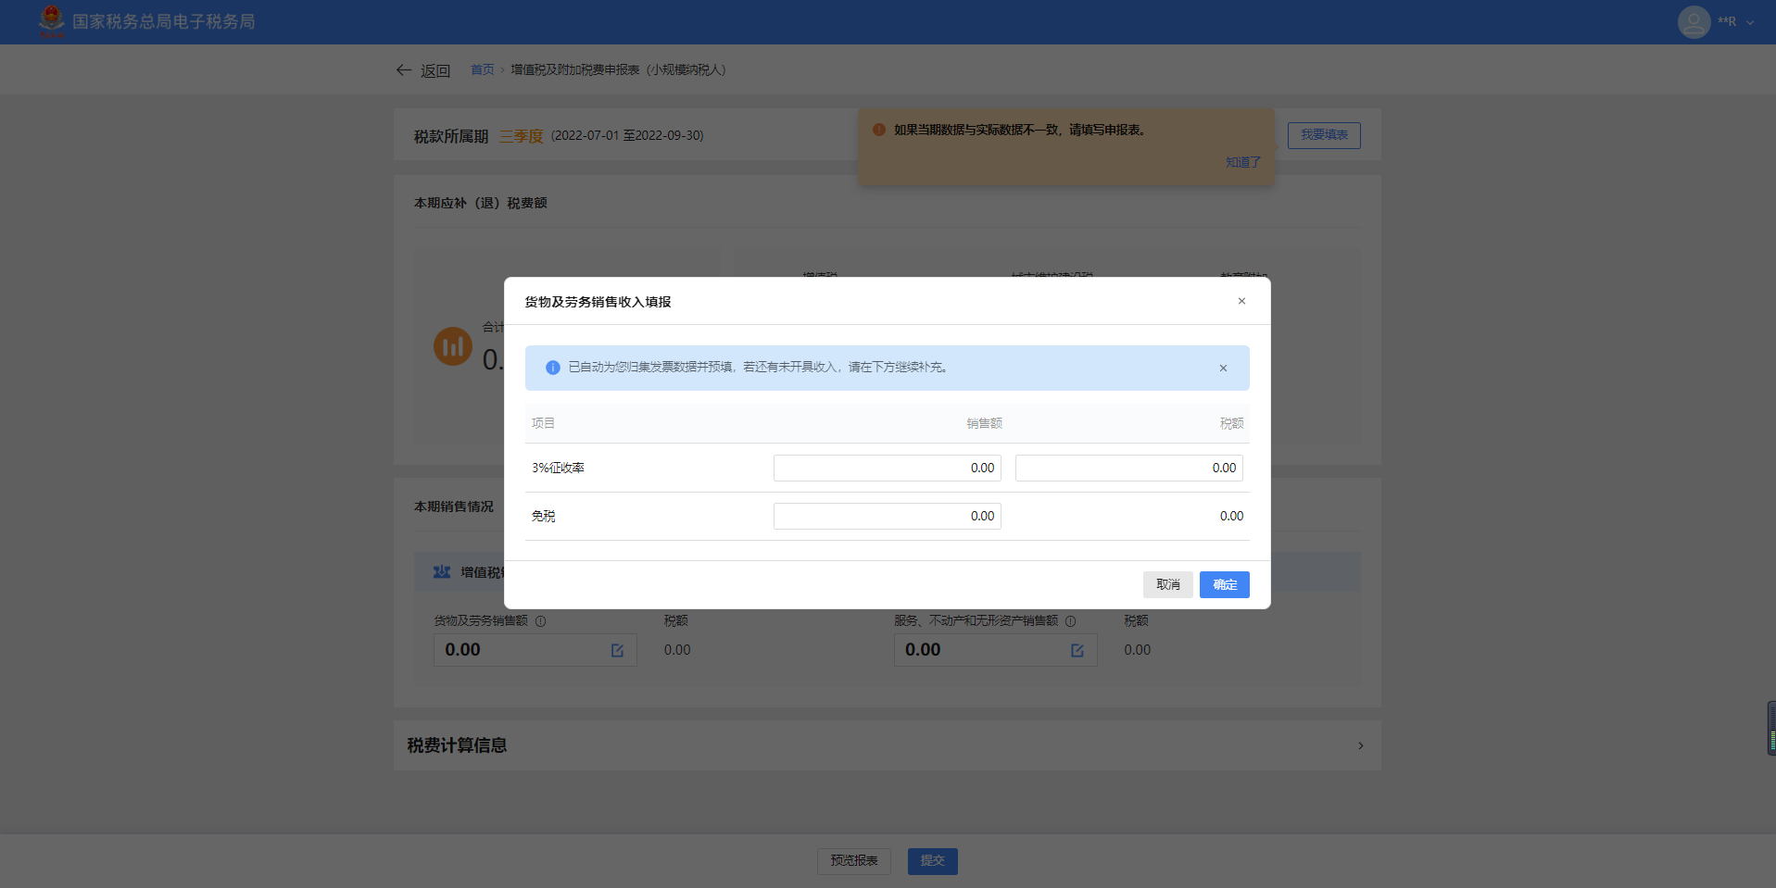Open the user account dropdown arrow
This screenshot has height=888, width=1776.
(x=1750, y=22)
